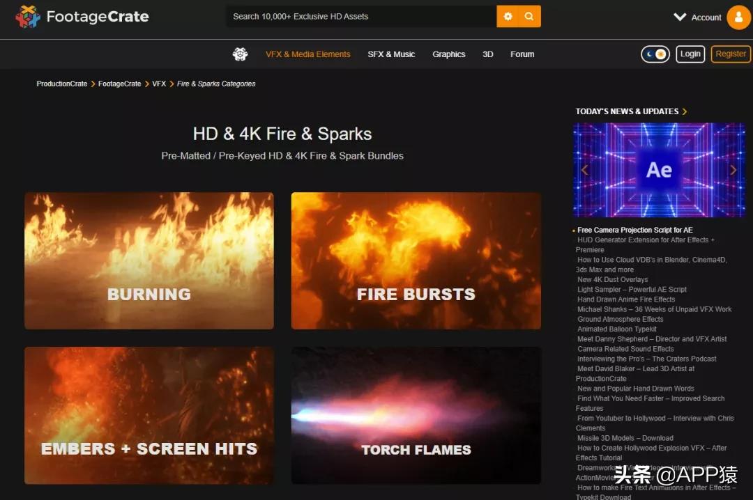The width and height of the screenshot is (753, 500).
Task: Click the Register button
Action: pyautogui.click(x=731, y=54)
